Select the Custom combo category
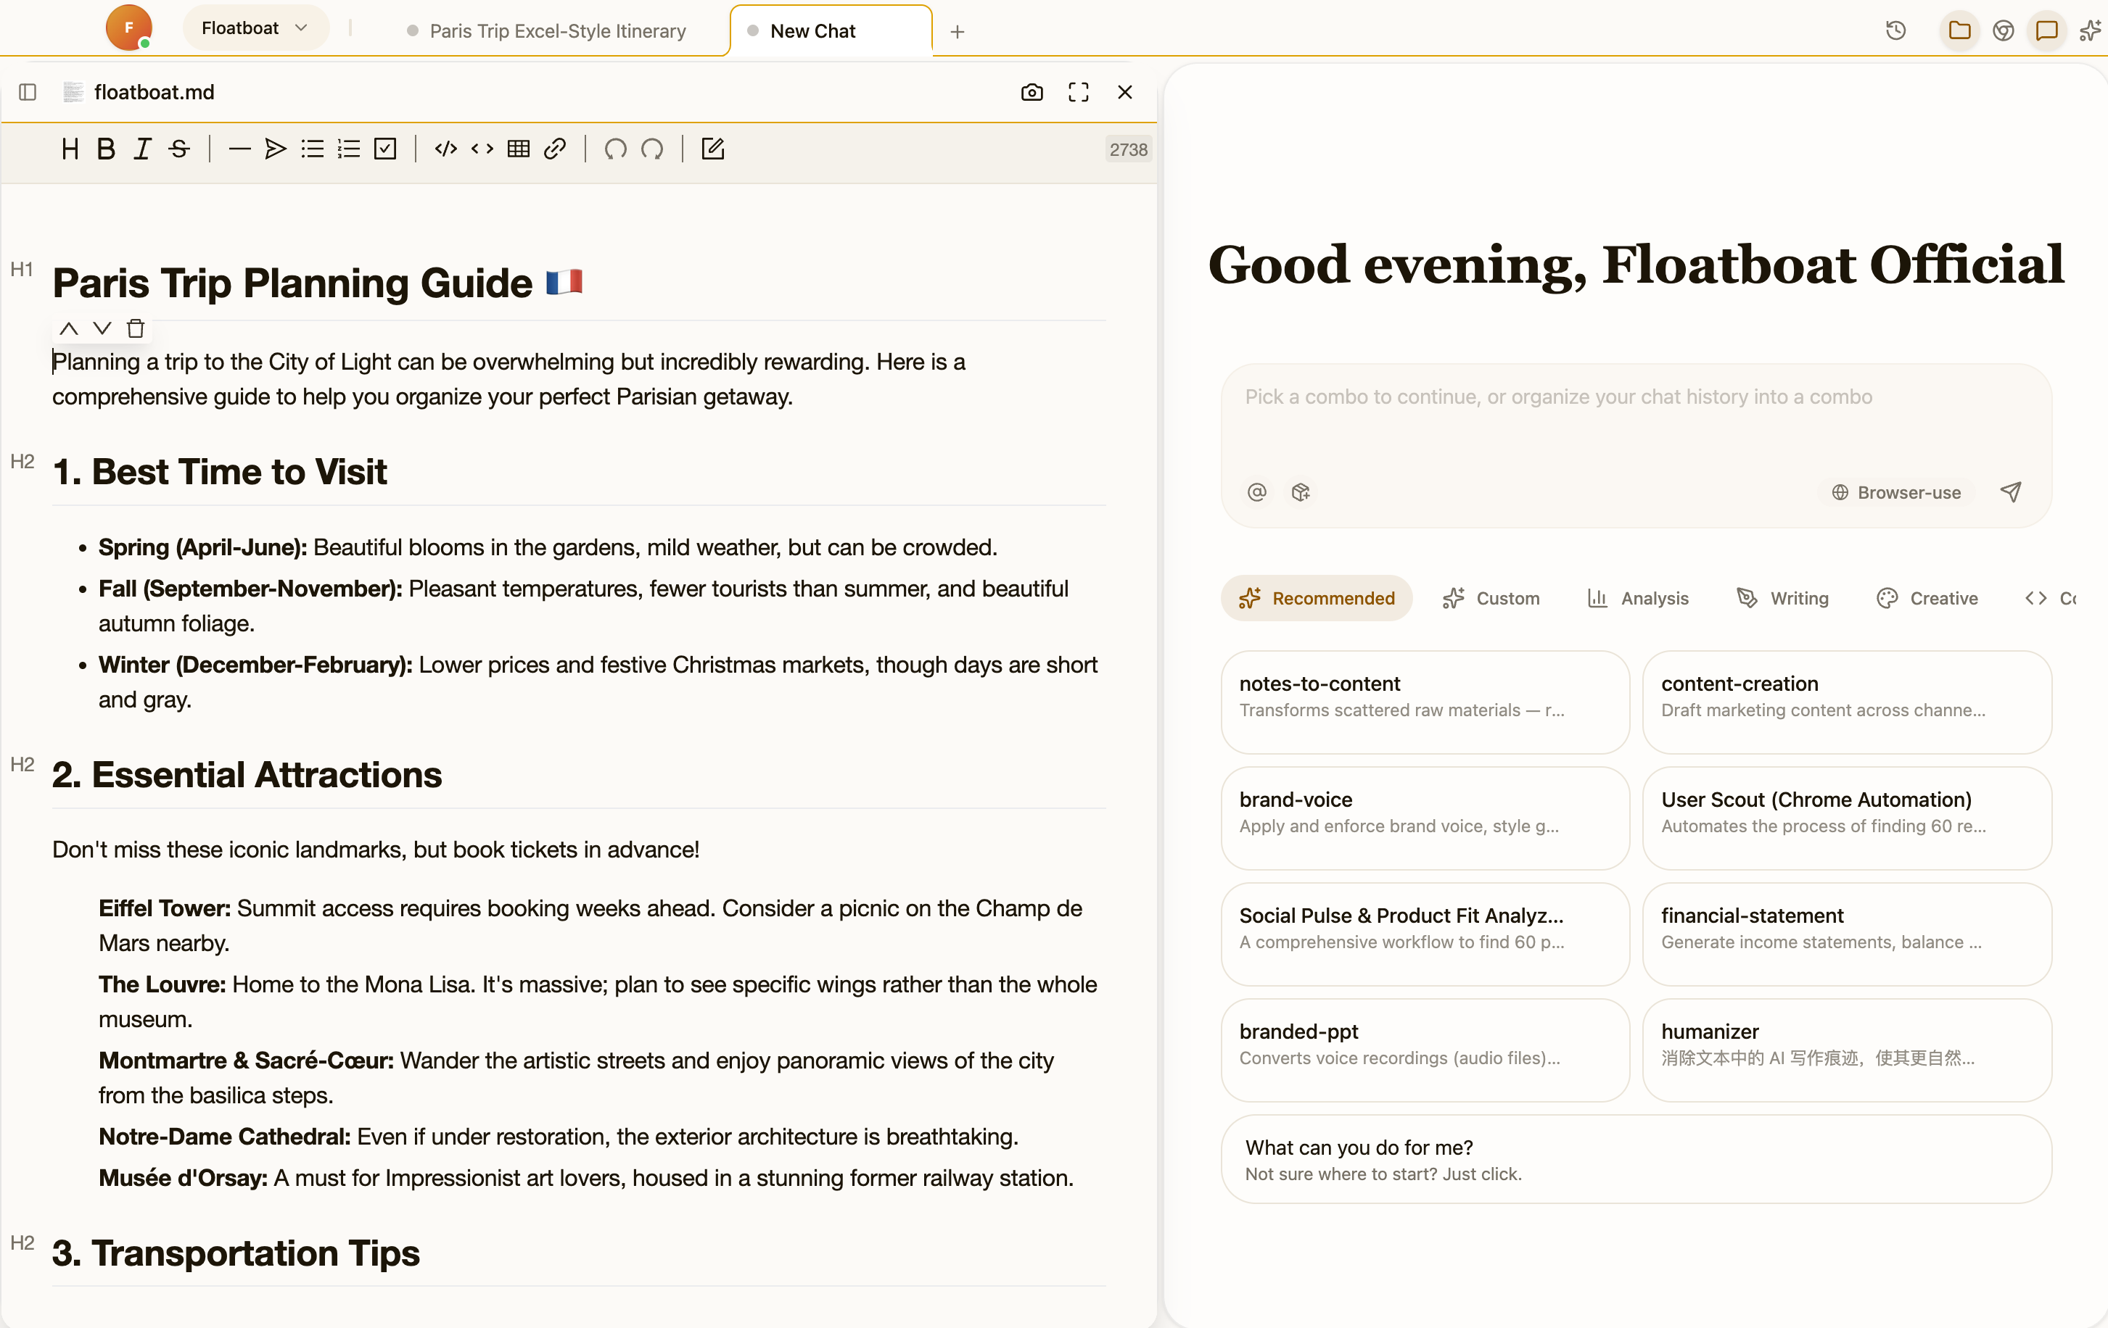This screenshot has height=1328, width=2108. pyautogui.click(x=1491, y=598)
